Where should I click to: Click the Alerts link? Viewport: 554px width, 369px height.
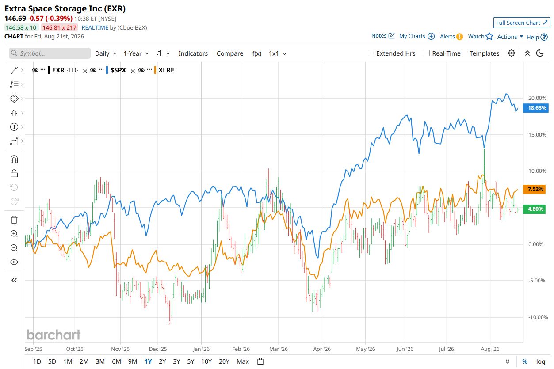coord(451,37)
